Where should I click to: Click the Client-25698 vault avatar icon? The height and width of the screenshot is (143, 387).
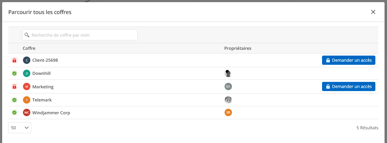[27, 60]
